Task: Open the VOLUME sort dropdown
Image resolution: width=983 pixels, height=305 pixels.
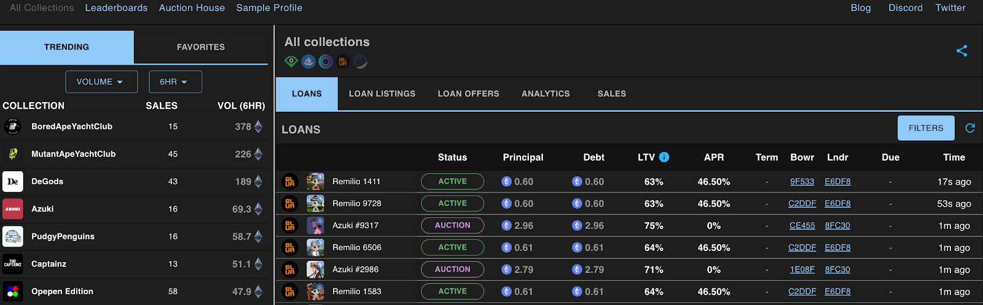Action: point(101,82)
